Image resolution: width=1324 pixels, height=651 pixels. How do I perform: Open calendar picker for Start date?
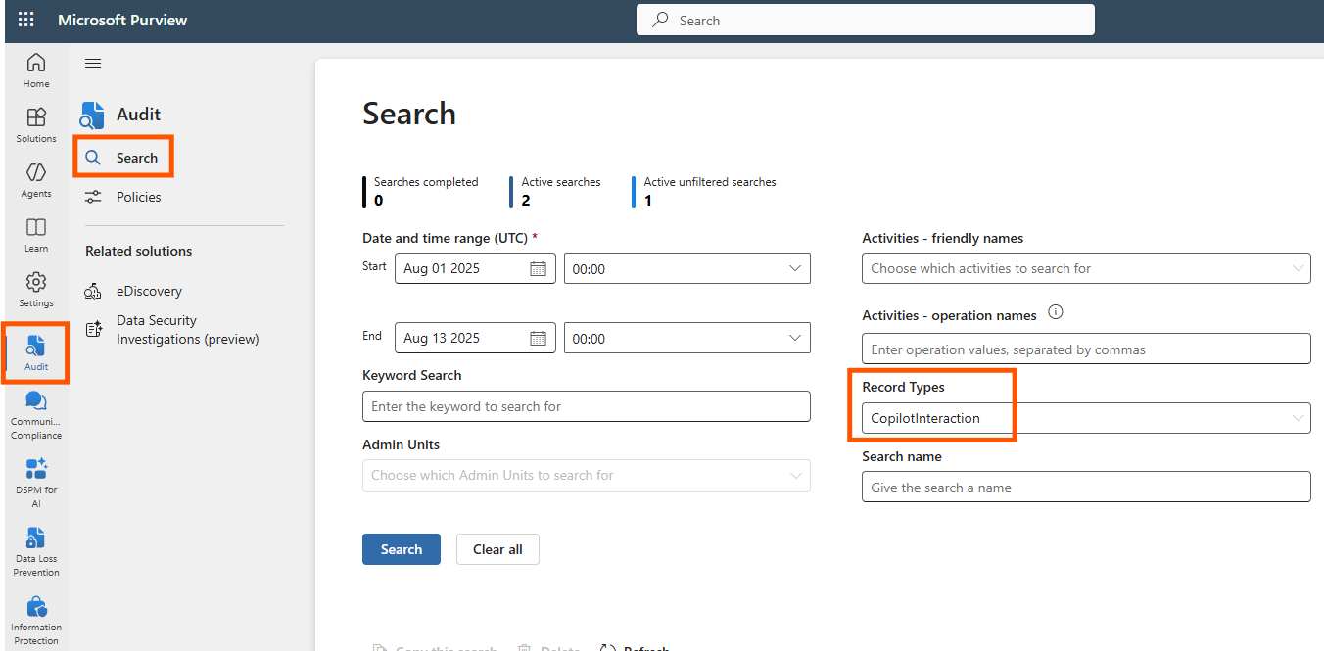538,268
